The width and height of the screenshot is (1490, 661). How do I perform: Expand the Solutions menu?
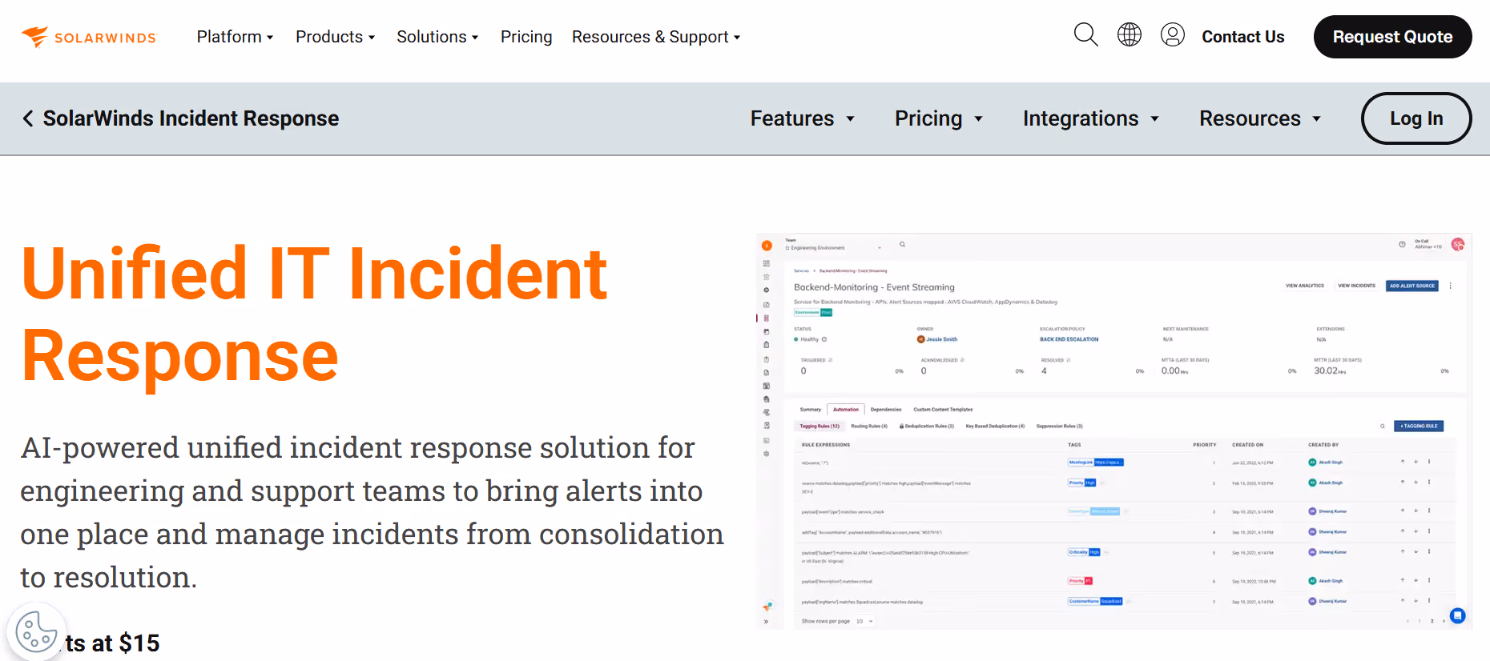[x=437, y=37]
